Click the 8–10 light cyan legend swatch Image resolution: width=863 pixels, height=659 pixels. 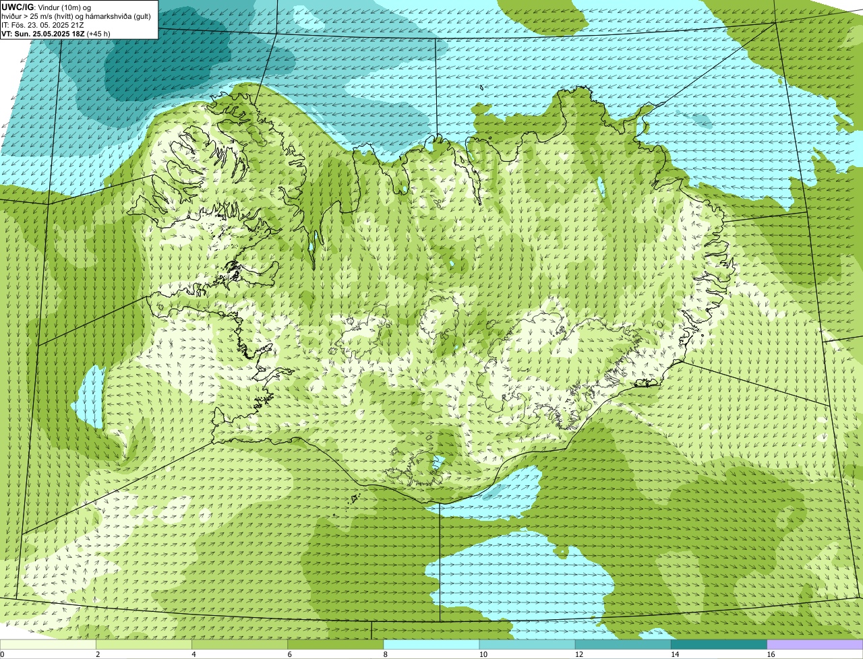pos(431,644)
